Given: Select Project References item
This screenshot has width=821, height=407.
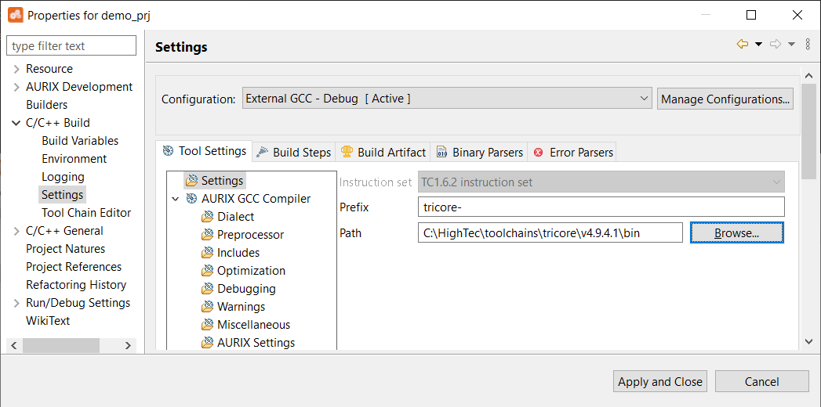Looking at the screenshot, I should (74, 266).
